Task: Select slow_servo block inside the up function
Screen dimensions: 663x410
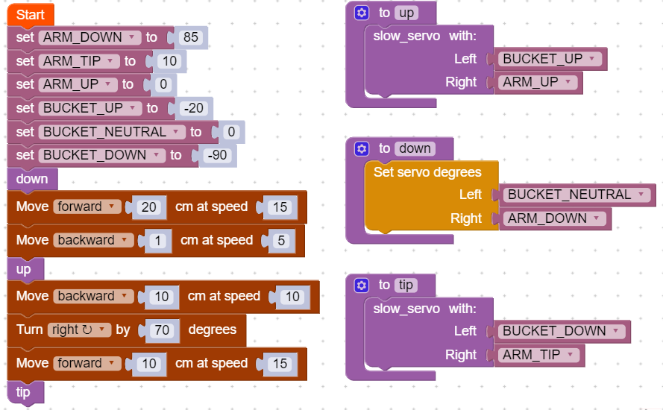Action: click(x=406, y=36)
